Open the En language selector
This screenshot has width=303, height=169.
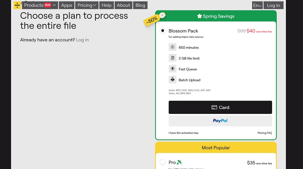(257, 5)
